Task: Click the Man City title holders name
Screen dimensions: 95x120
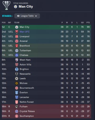Action: pos(26,7)
